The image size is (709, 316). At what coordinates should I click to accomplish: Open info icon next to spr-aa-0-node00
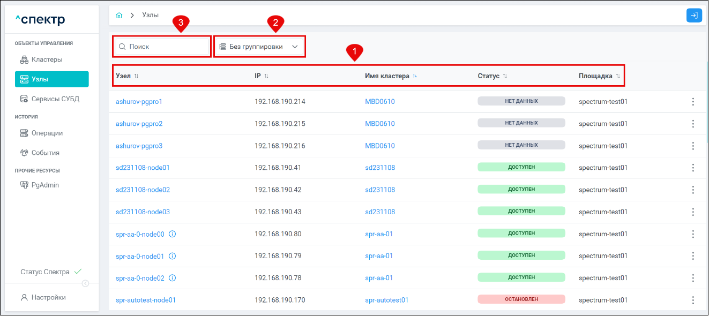point(173,234)
